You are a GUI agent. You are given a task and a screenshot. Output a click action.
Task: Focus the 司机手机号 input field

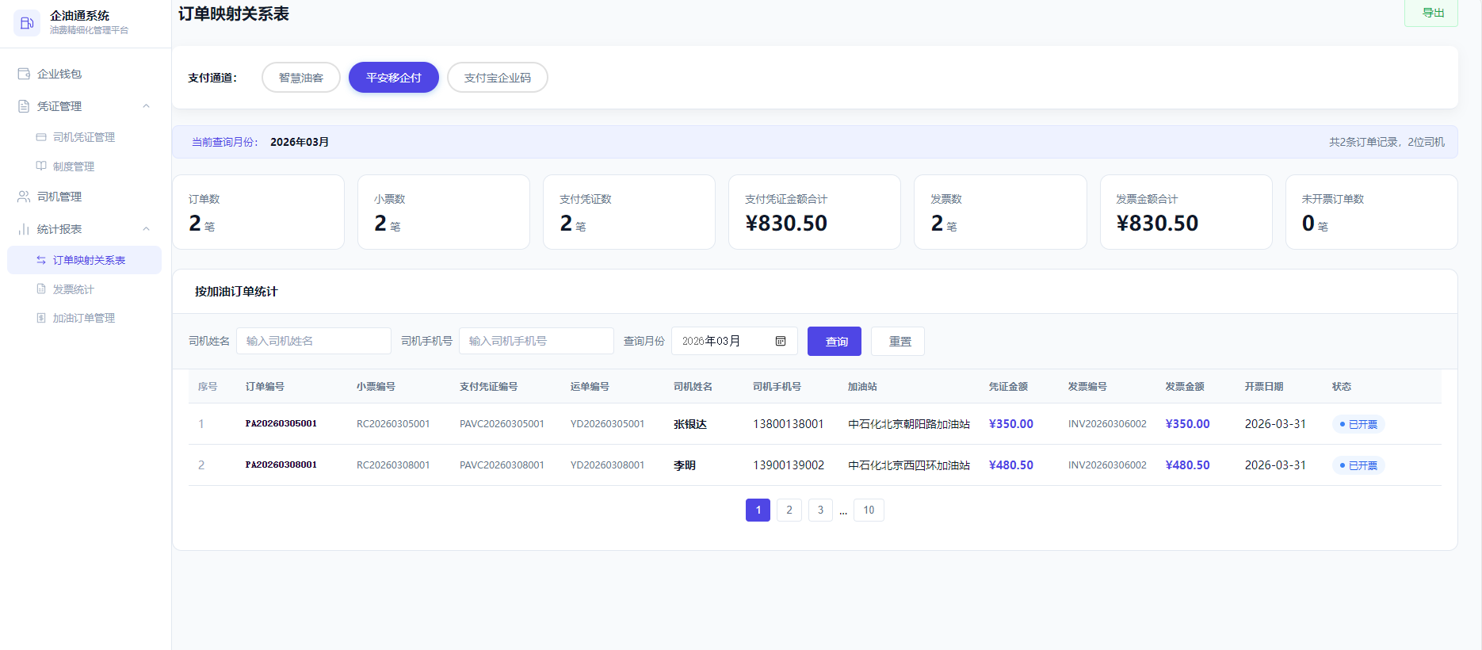tap(537, 341)
